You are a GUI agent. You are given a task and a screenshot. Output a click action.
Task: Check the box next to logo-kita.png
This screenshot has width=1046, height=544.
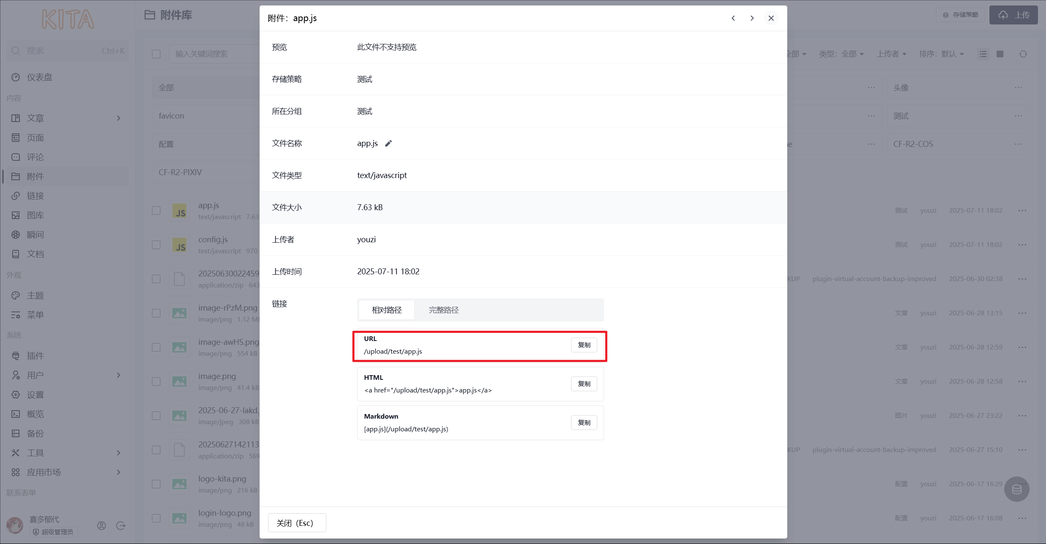(x=156, y=484)
